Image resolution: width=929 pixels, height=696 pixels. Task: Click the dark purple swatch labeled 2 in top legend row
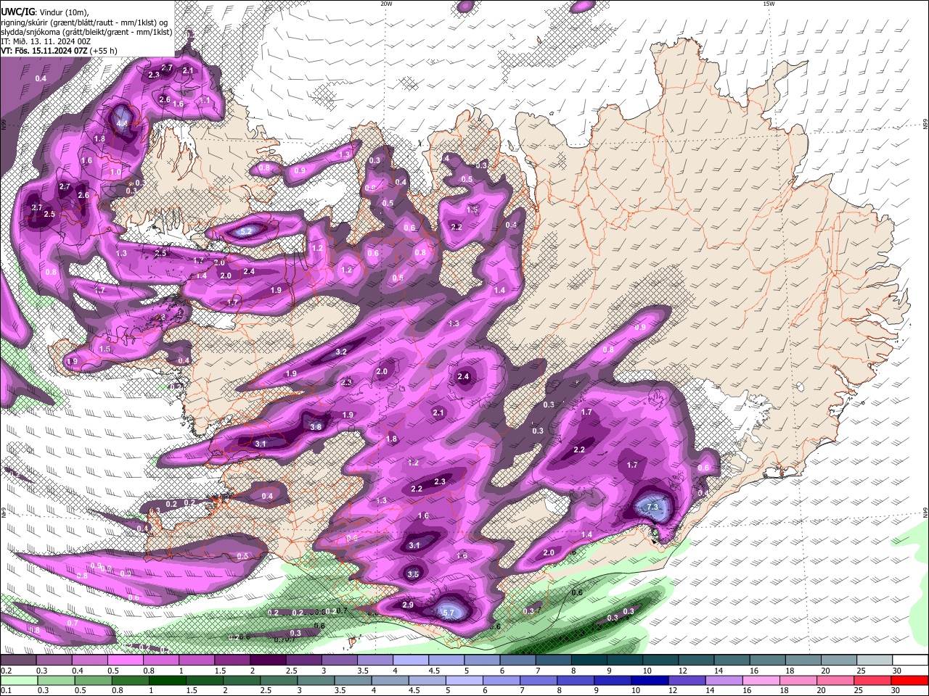pyautogui.click(x=267, y=660)
